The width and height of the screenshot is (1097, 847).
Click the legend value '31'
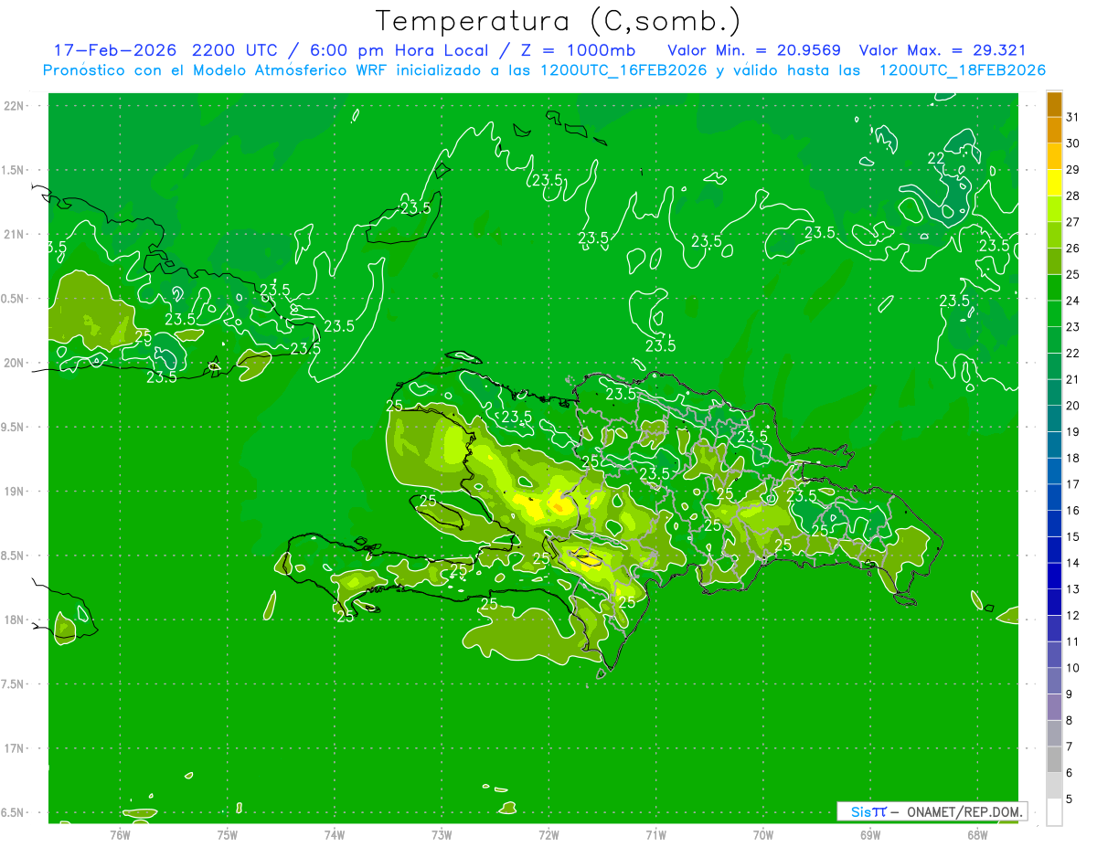point(1072,117)
